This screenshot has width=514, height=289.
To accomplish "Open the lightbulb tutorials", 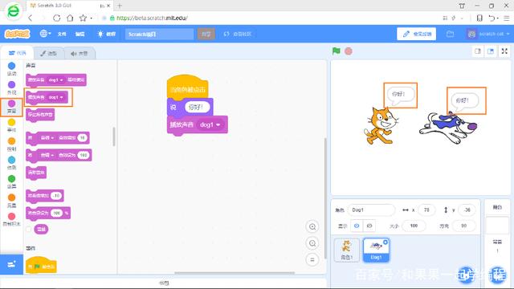I will click(x=106, y=34).
